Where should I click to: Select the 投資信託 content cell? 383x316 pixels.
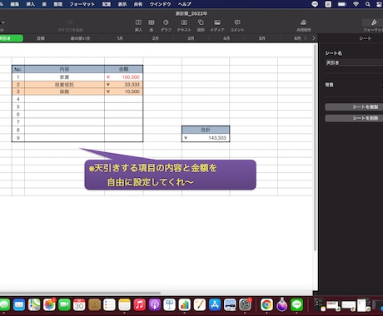[64, 85]
